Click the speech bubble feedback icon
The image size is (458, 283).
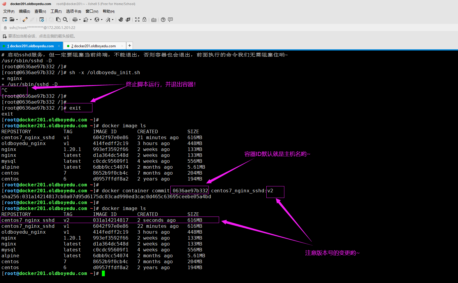[x=170, y=19]
